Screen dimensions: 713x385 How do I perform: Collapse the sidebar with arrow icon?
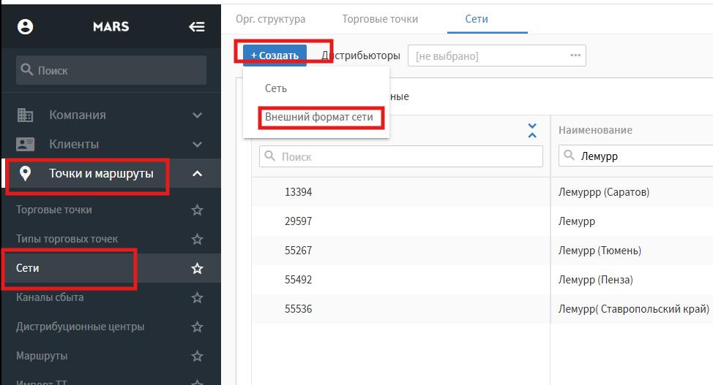click(x=196, y=27)
